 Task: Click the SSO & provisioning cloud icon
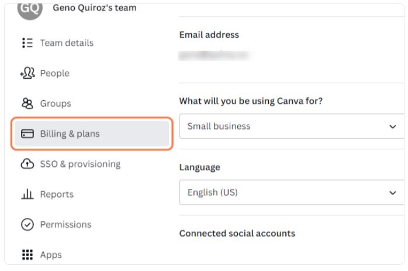click(x=27, y=164)
